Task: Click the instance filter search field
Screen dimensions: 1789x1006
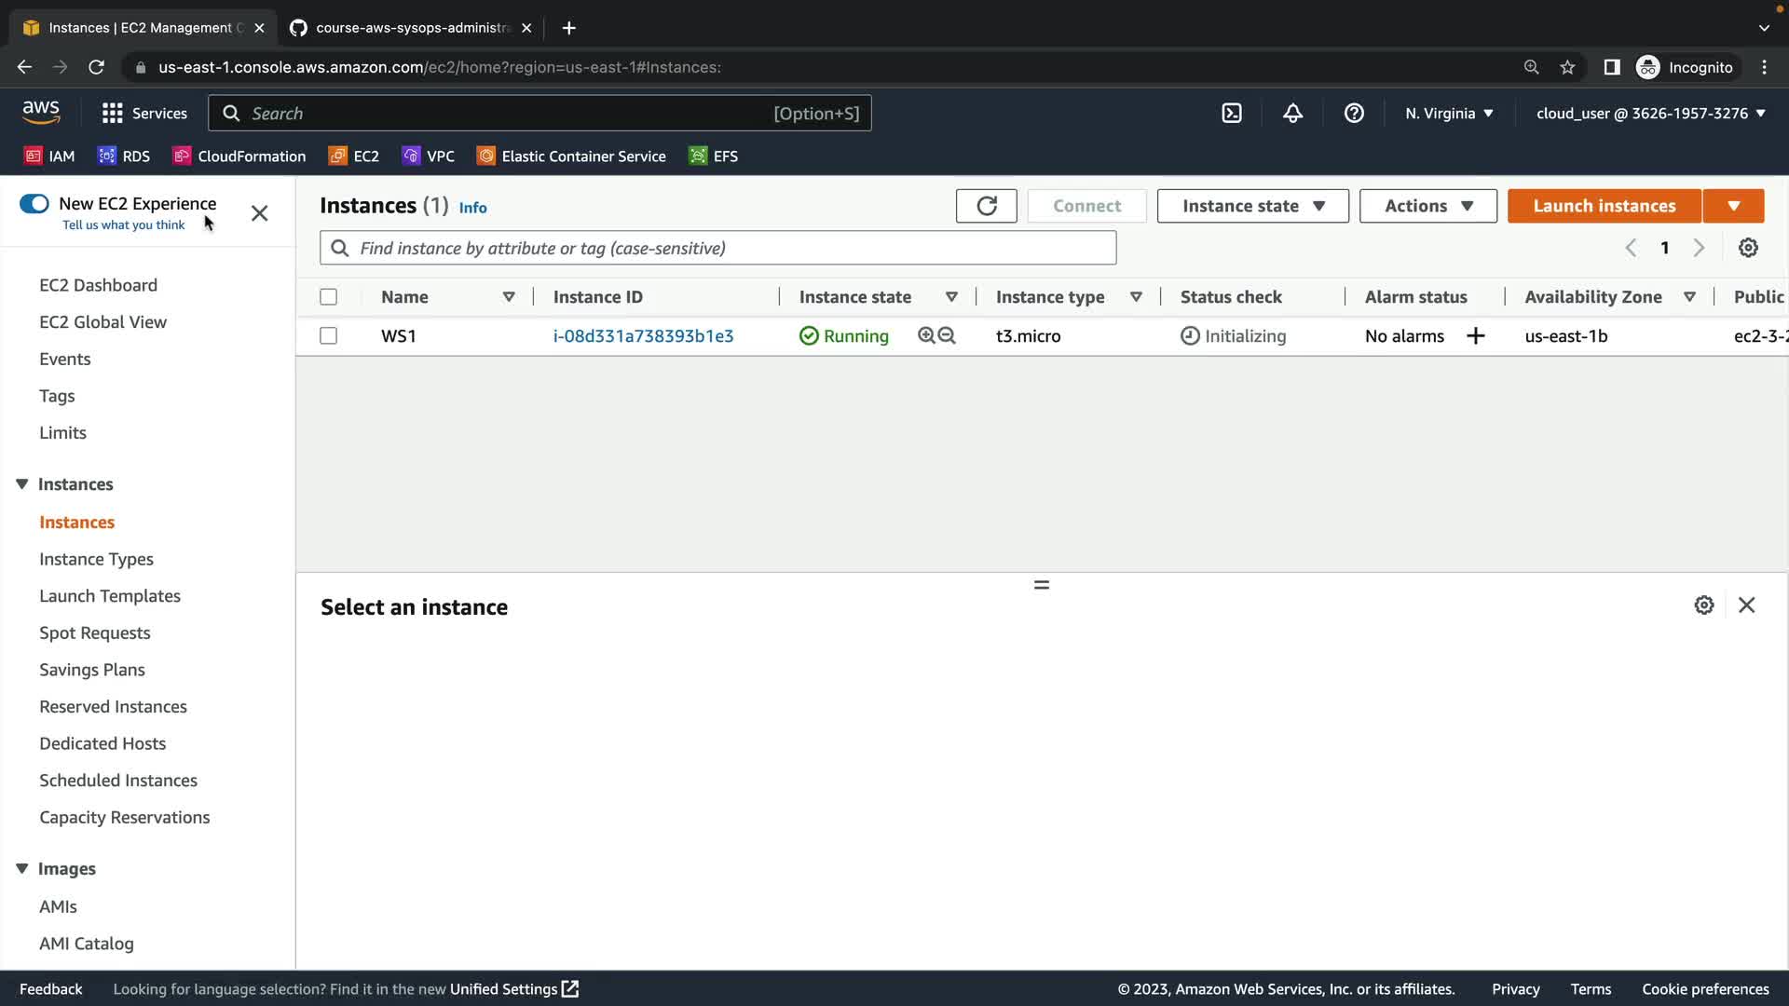Action: point(717,249)
